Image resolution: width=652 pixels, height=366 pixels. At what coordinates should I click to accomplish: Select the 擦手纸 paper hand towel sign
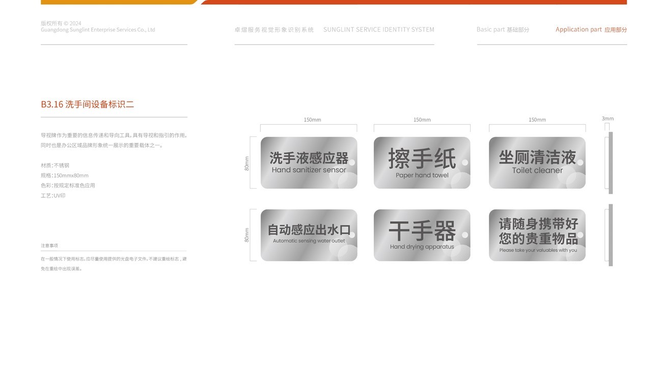click(422, 162)
